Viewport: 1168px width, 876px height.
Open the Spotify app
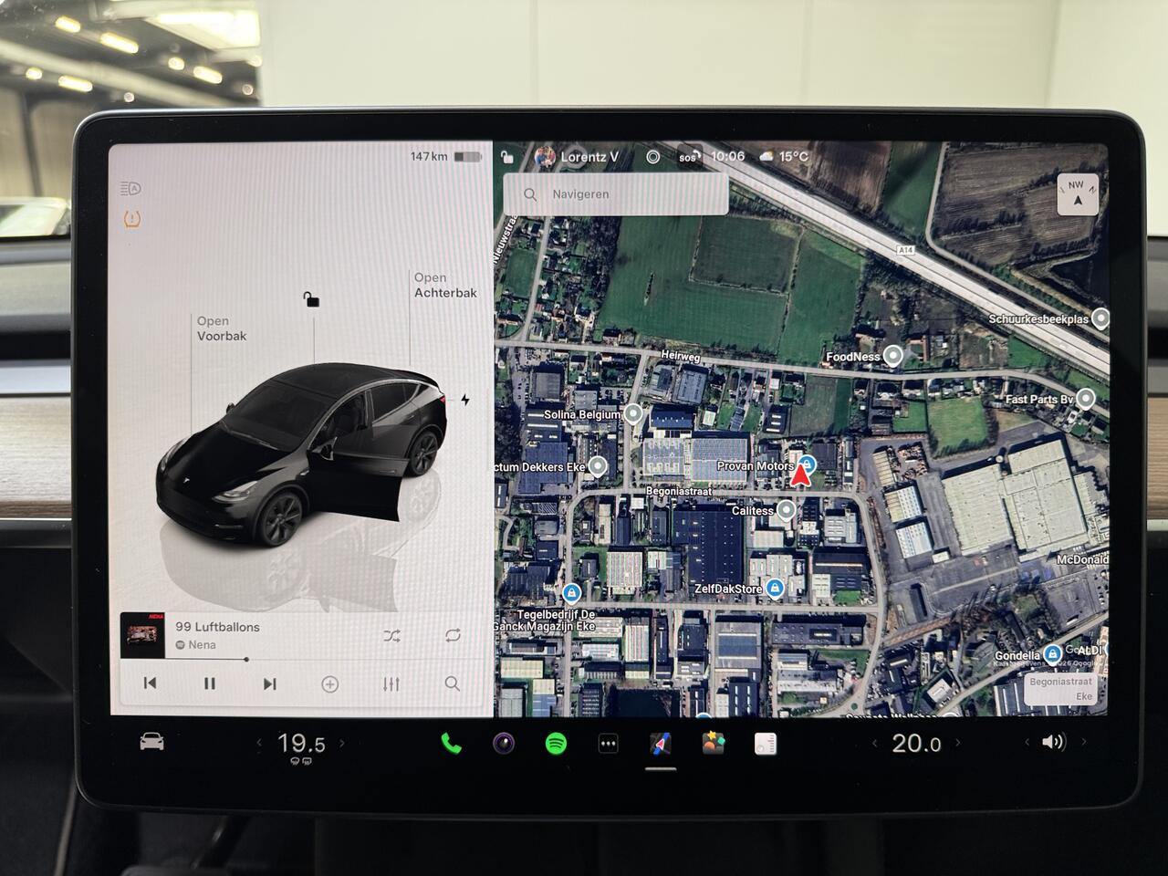point(556,744)
